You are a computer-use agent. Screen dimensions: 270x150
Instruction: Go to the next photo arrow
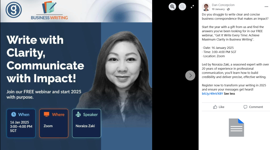pyautogui.click(x=190, y=76)
